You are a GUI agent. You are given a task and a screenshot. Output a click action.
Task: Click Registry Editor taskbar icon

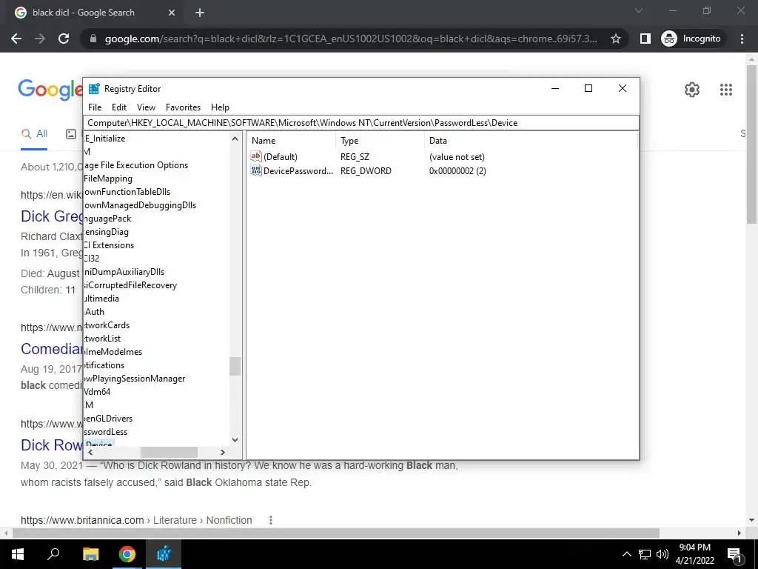click(x=164, y=554)
